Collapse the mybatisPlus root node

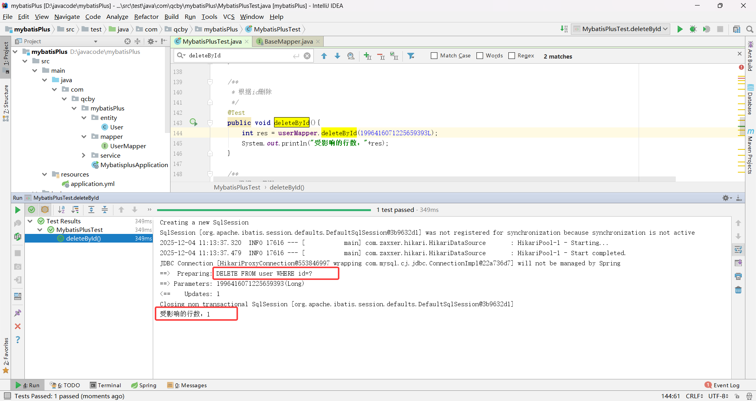(15, 52)
